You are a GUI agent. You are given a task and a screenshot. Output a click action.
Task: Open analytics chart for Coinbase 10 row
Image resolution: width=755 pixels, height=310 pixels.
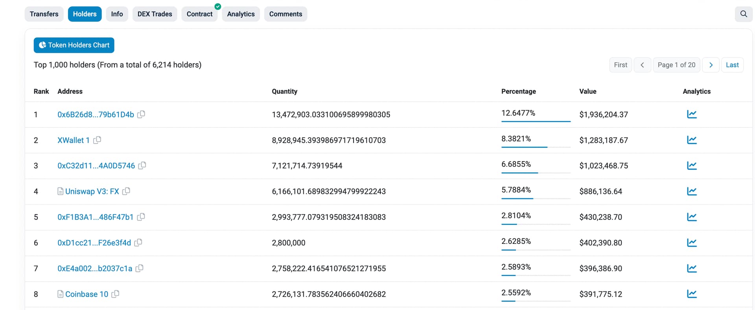pos(692,294)
